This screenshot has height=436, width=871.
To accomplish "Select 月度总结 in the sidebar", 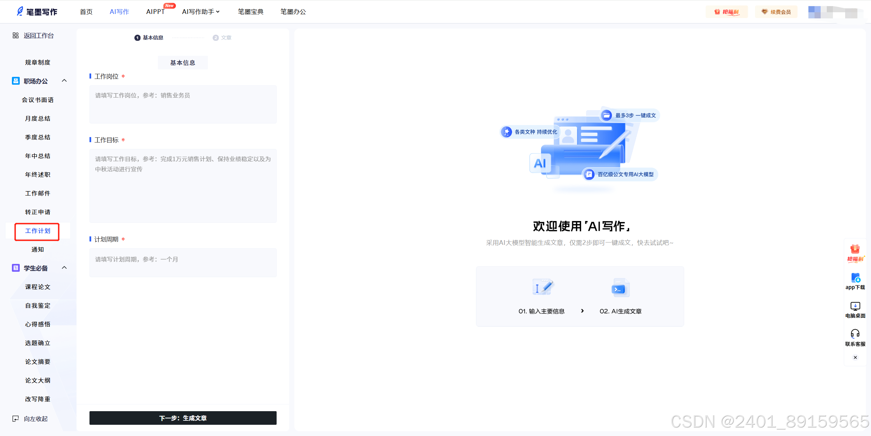I will (37, 118).
